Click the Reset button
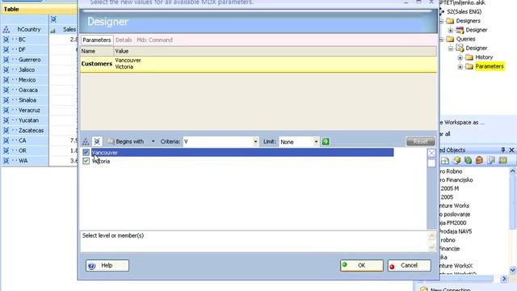The image size is (517, 291). coord(420,141)
